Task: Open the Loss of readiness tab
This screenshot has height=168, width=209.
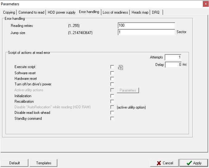Action: (115, 12)
